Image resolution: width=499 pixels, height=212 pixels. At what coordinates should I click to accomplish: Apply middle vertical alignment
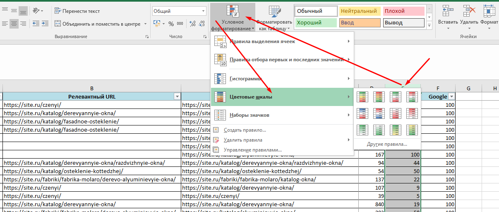(x=13, y=11)
